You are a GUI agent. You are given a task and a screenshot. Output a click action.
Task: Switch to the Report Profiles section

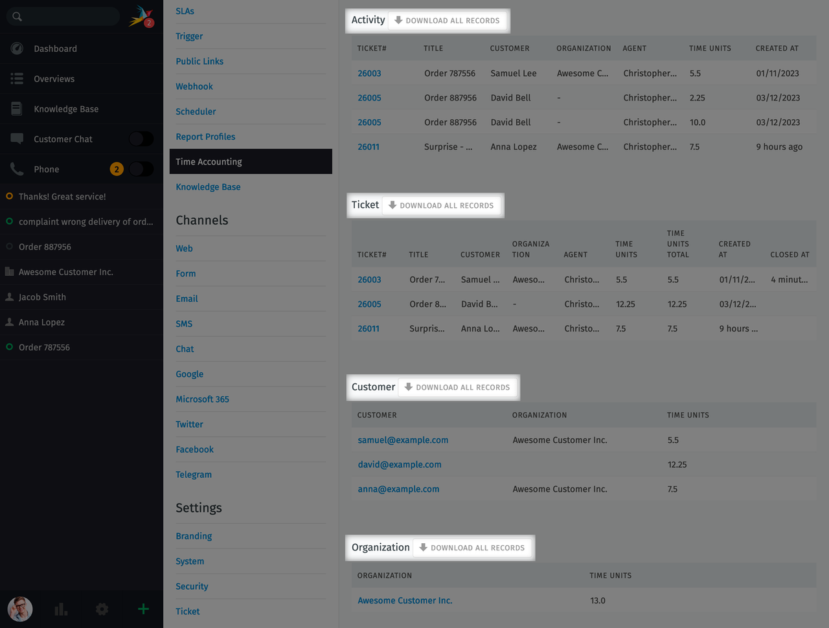[x=205, y=137]
